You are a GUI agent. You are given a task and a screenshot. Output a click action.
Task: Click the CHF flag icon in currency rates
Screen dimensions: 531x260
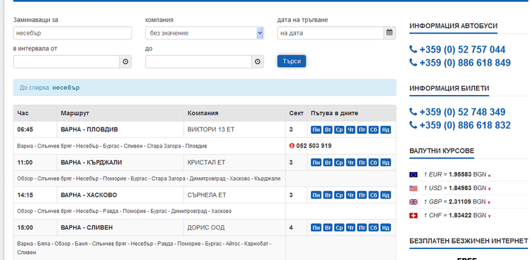(x=414, y=215)
